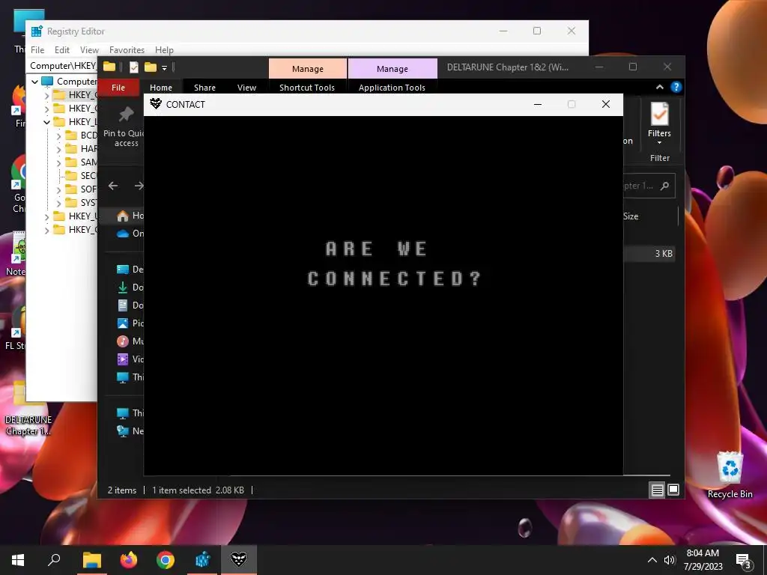Switch to Registry Editor in taskbar
Image resolution: width=767 pixels, height=575 pixels.
point(202,560)
